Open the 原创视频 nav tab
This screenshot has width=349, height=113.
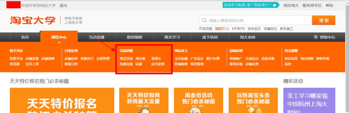coord(134,37)
